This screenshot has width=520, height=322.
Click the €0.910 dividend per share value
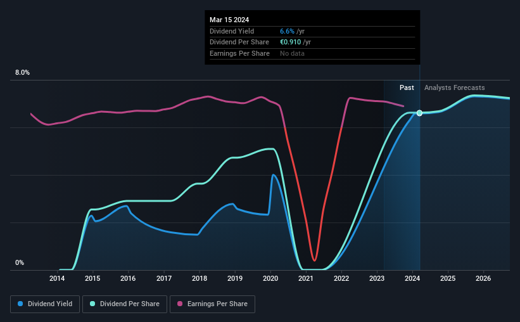click(291, 42)
